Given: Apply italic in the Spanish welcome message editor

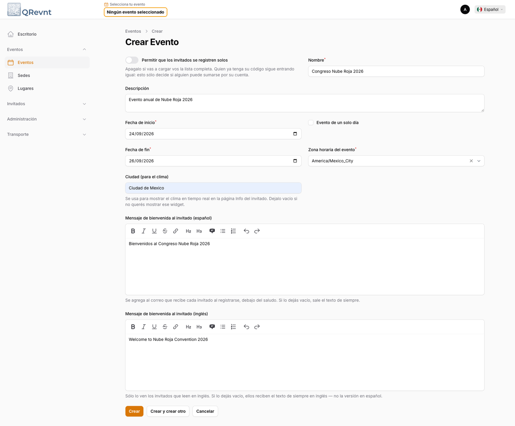Looking at the screenshot, I should coord(144,231).
